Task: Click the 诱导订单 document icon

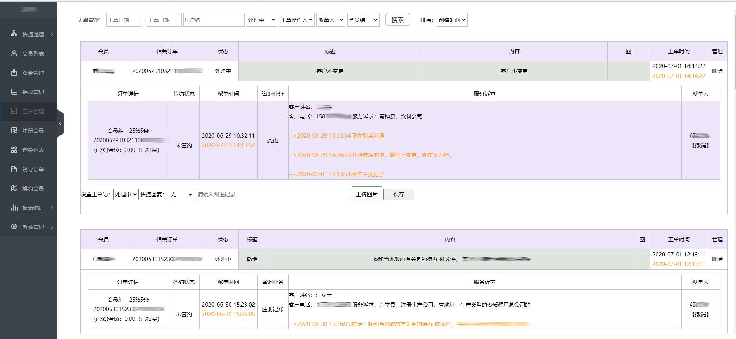Action: pos(14,169)
